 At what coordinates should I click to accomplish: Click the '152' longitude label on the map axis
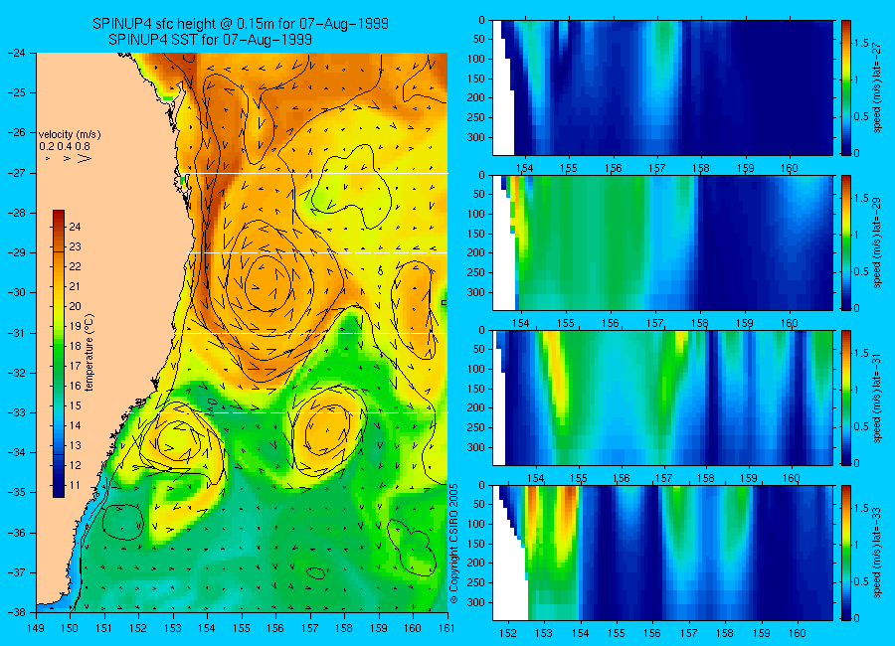(x=138, y=629)
